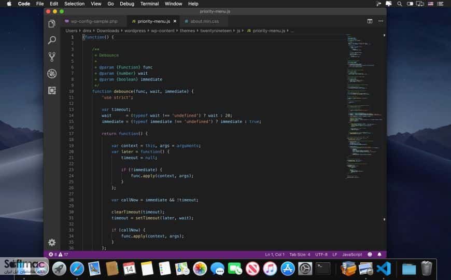The height and width of the screenshot is (280, 451).
Task: Open News app in the Dock
Action: (252, 269)
